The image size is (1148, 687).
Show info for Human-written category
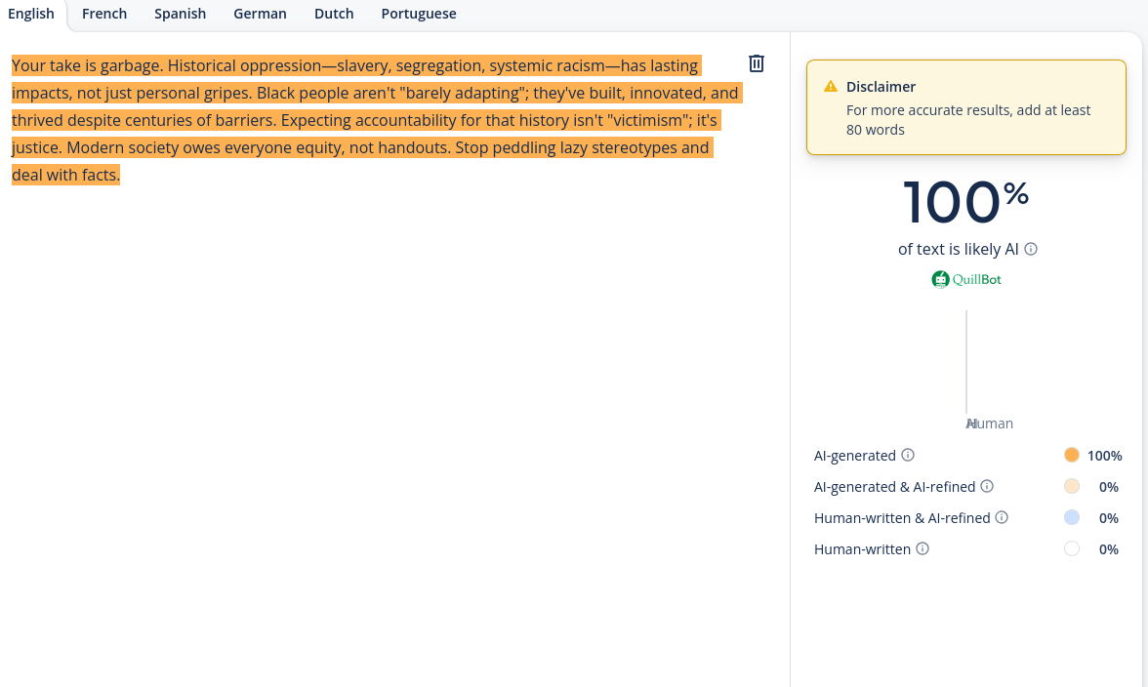pyautogui.click(x=922, y=548)
